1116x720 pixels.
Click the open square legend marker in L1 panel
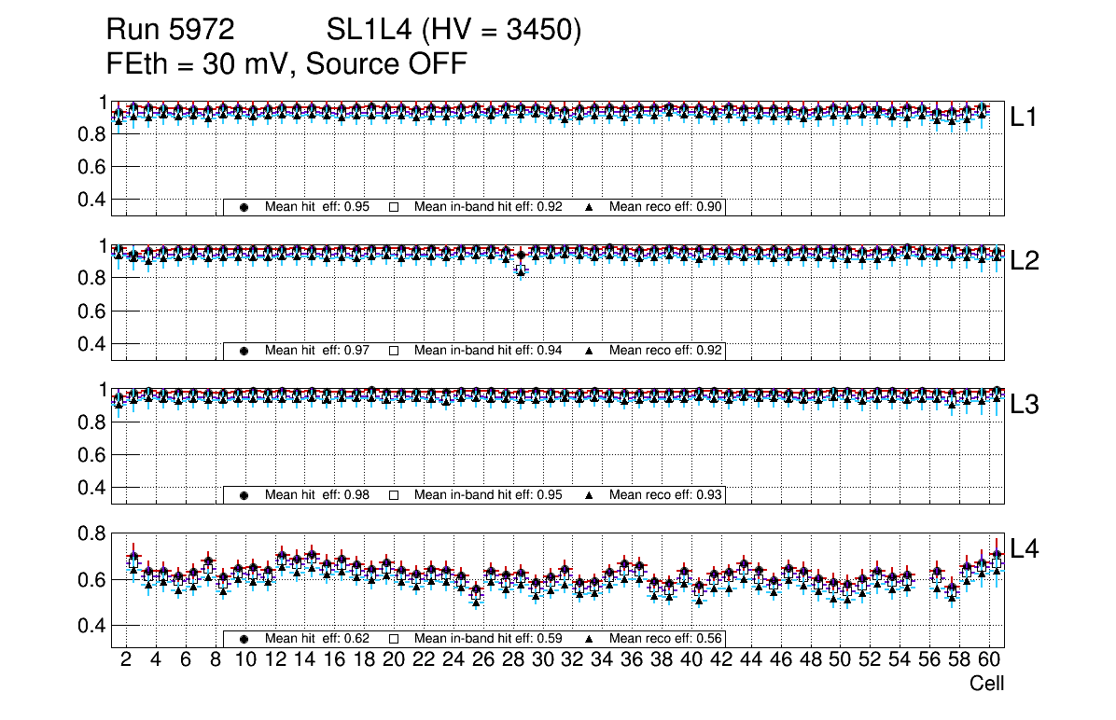click(394, 207)
